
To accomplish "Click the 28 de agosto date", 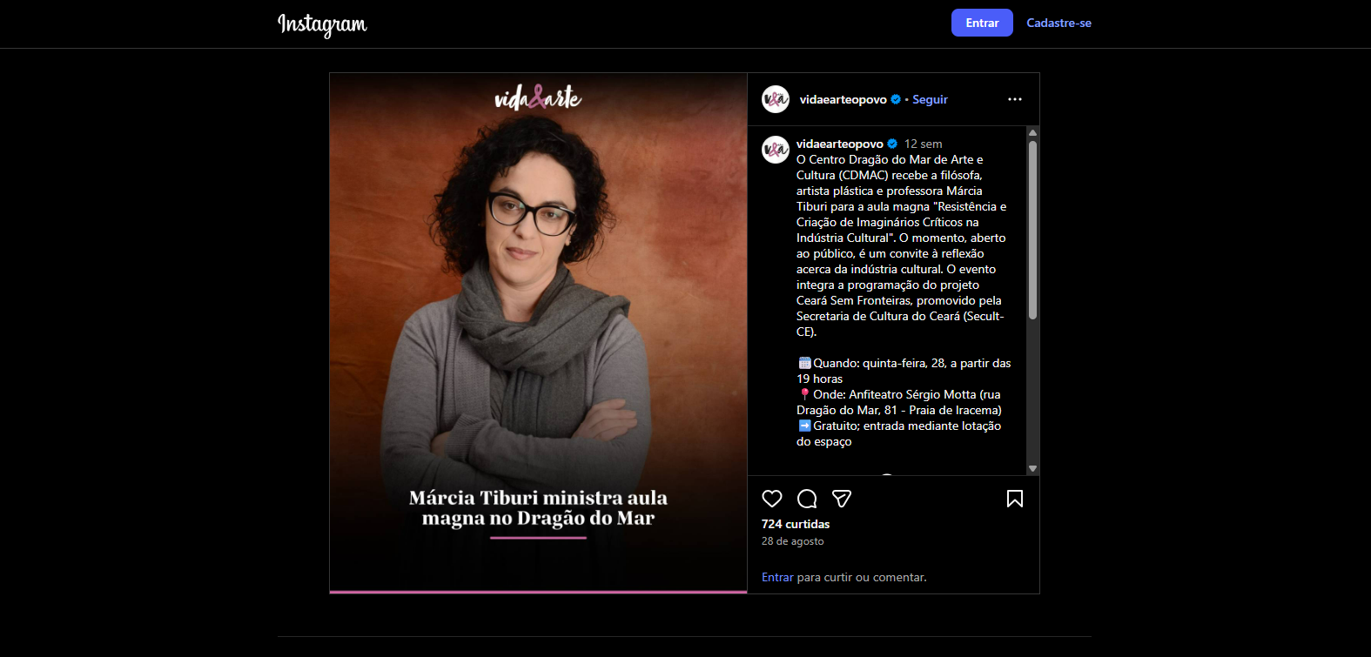I will click(x=793, y=541).
